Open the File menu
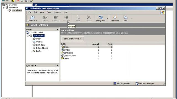The width and height of the screenshot is (177, 99). [x=30, y=12]
